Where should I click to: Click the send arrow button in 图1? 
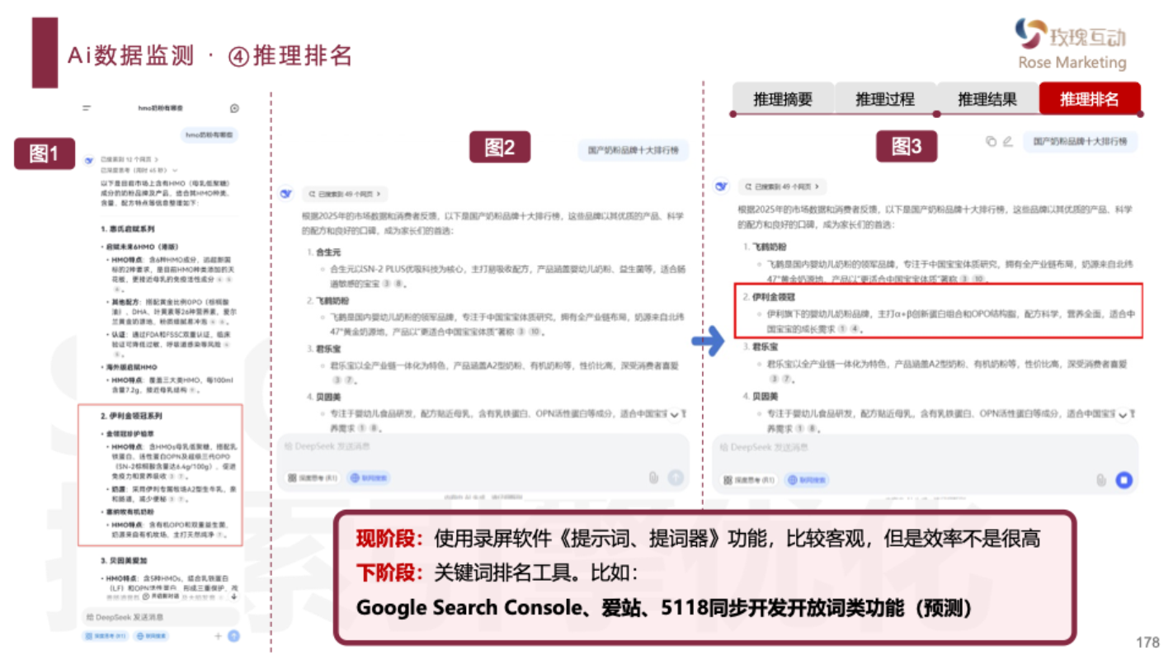coord(233,636)
